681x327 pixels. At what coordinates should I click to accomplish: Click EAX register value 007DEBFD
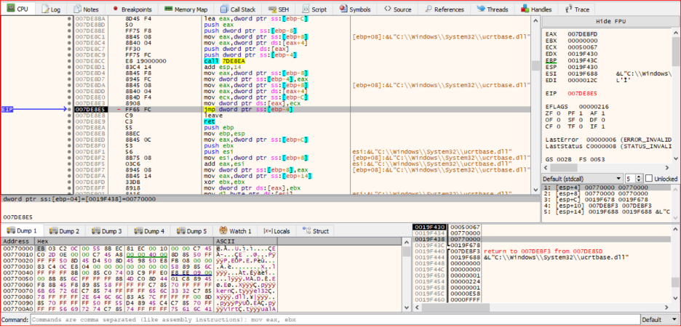point(582,34)
